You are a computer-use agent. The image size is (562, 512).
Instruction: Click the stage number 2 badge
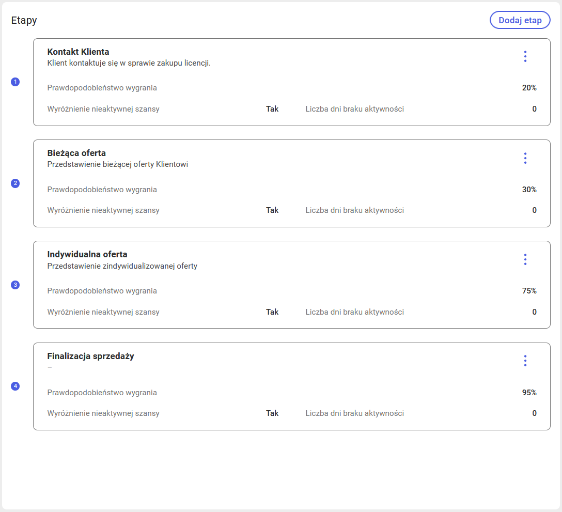click(15, 183)
